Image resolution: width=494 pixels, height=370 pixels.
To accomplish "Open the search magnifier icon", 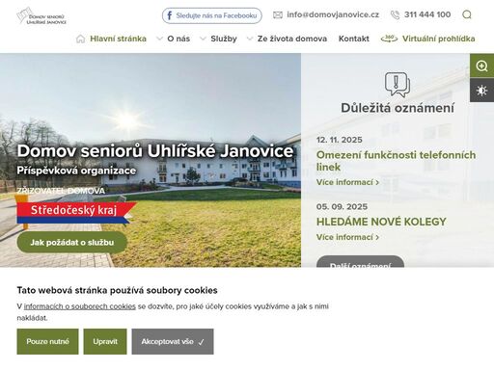I will [467, 14].
